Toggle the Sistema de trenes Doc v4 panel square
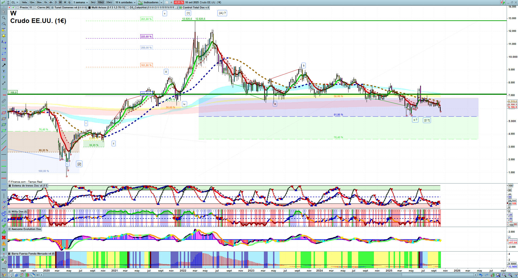 click(x=10, y=186)
